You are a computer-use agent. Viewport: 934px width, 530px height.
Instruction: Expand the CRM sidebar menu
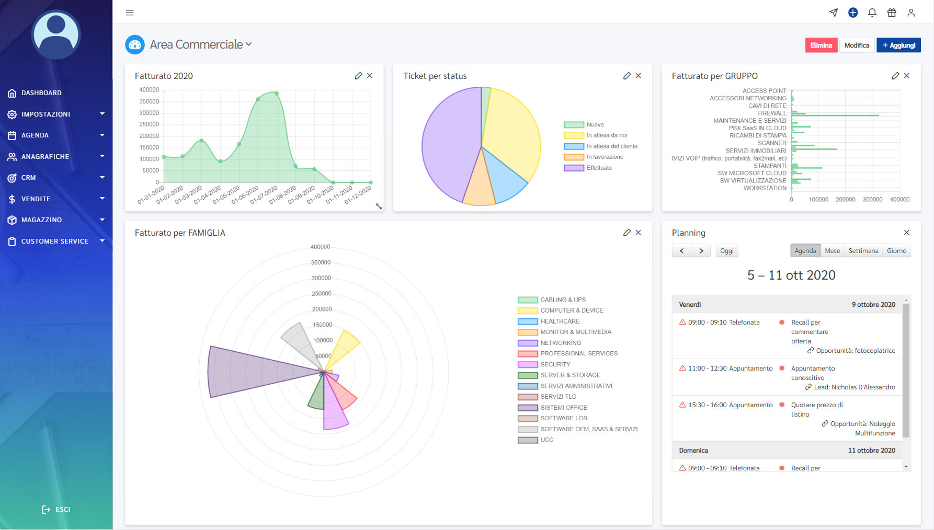click(56, 178)
